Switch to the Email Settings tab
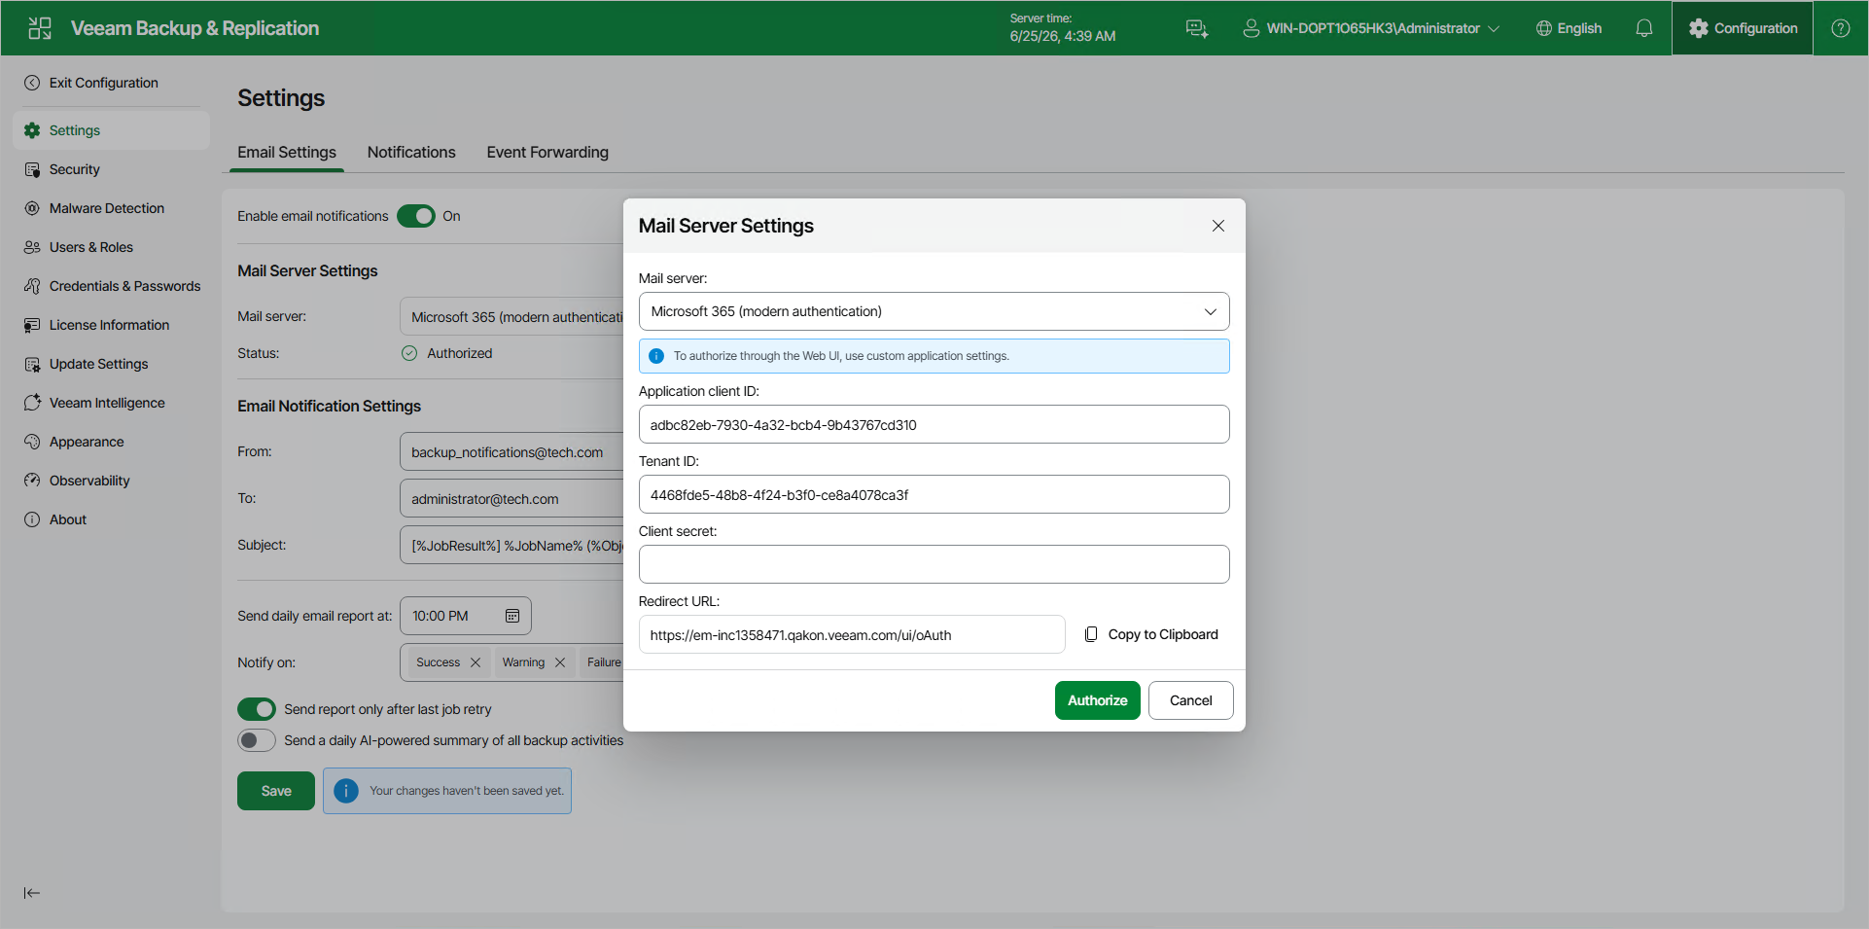Image resolution: width=1869 pixels, height=929 pixels. (287, 152)
